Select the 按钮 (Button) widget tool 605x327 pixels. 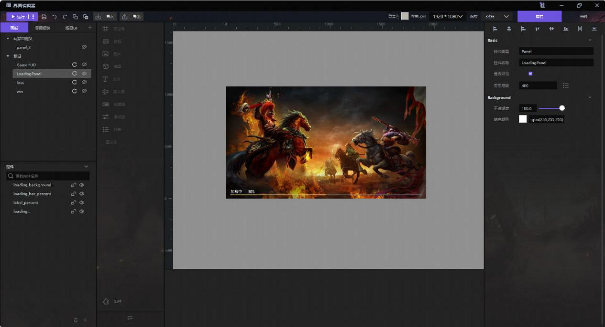[x=111, y=41]
